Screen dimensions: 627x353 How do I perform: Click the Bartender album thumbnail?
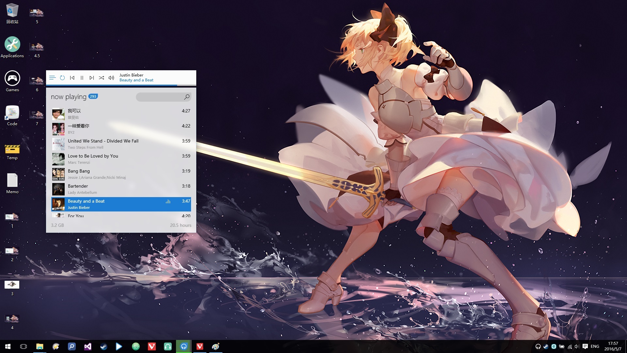[x=58, y=189]
